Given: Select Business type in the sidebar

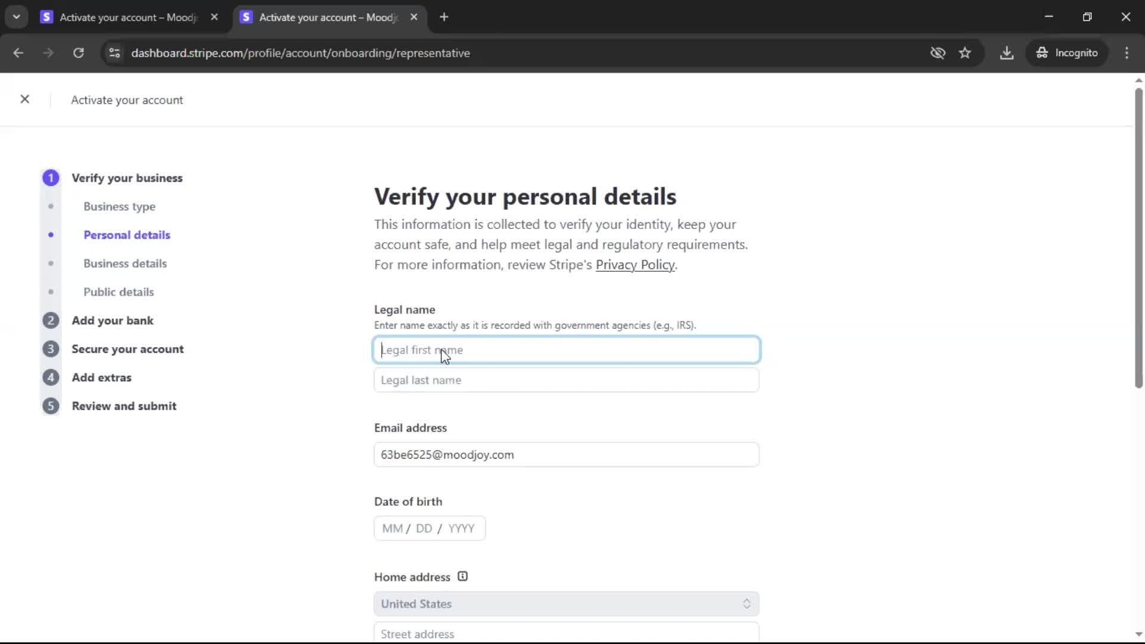Looking at the screenshot, I should point(119,206).
